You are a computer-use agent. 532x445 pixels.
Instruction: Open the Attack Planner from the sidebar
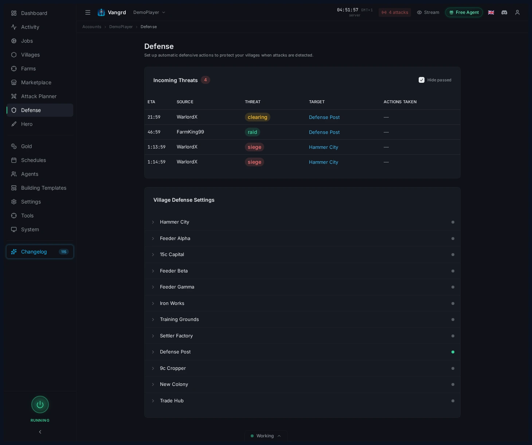click(x=39, y=96)
